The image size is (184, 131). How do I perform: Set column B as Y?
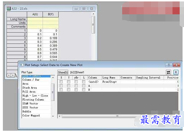[x=69, y=89]
